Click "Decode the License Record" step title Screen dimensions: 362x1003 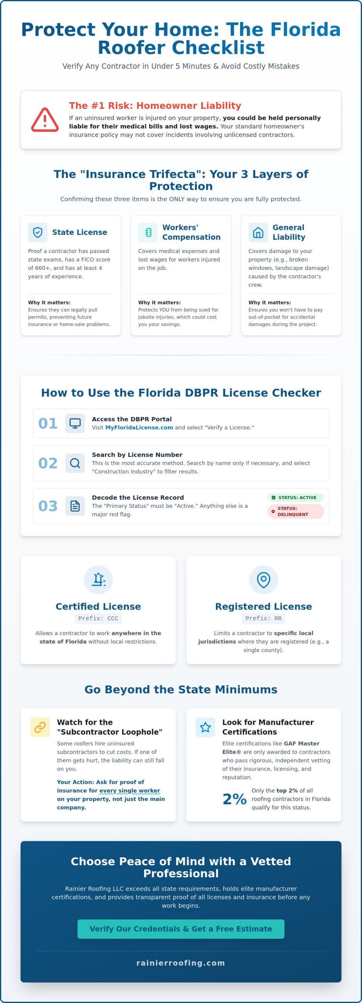click(138, 497)
